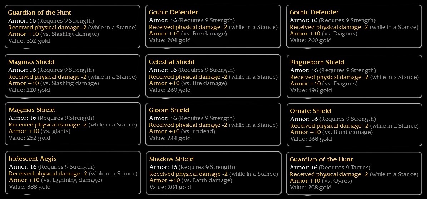Select the Gothic Defender title valued 204 gold

[173, 12]
